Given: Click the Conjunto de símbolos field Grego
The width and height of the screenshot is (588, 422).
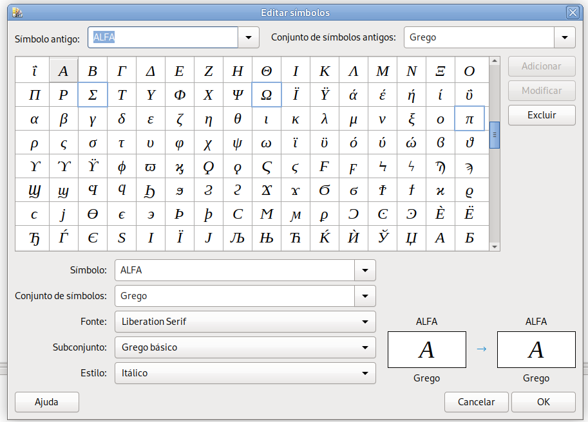Looking at the screenshot, I should 235,296.
